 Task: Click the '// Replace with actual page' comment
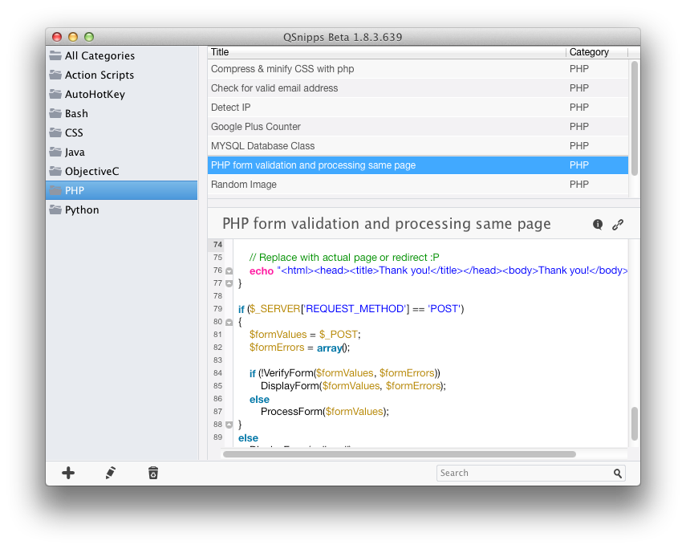(x=344, y=258)
